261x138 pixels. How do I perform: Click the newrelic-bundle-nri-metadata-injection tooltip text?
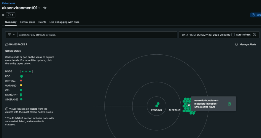coord(206,104)
